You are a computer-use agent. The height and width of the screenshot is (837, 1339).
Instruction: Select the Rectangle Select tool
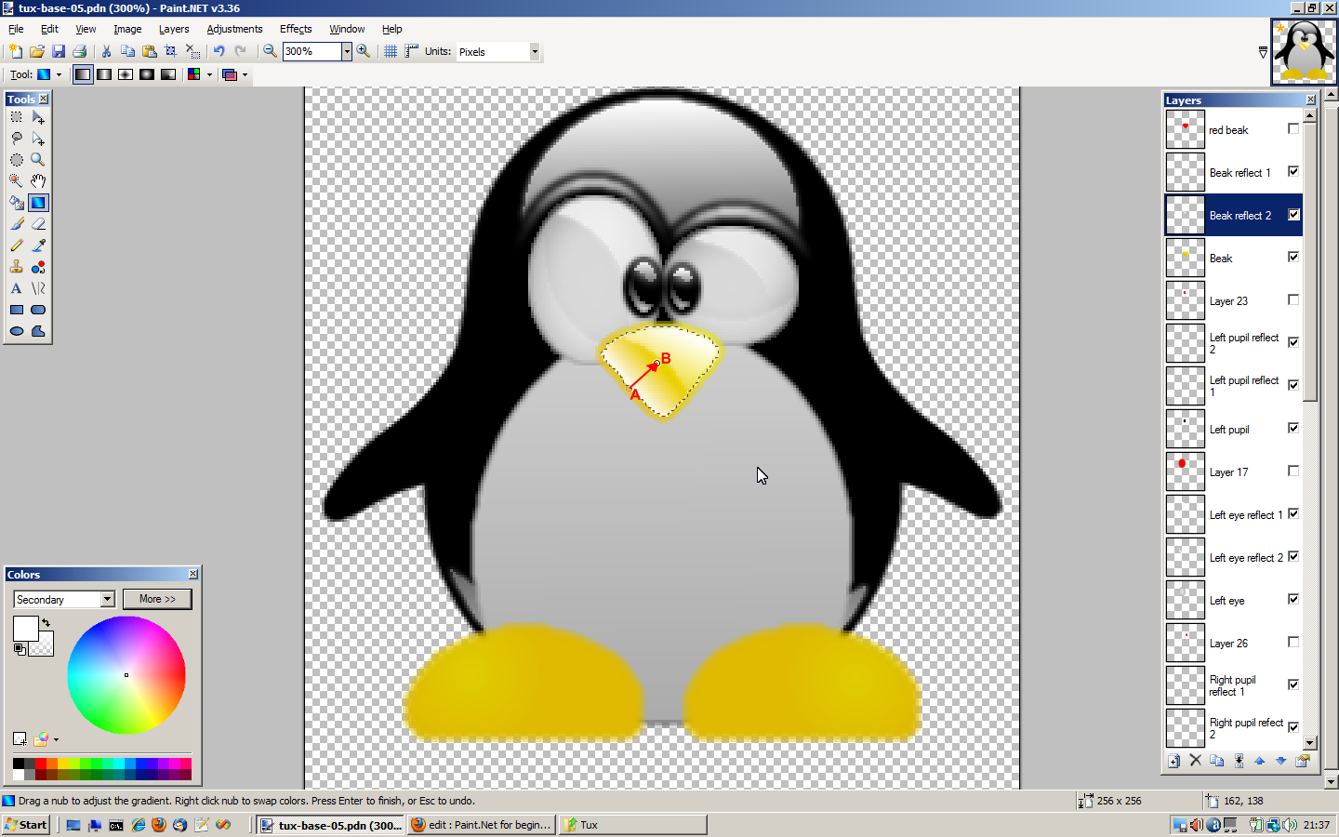pos(17,117)
